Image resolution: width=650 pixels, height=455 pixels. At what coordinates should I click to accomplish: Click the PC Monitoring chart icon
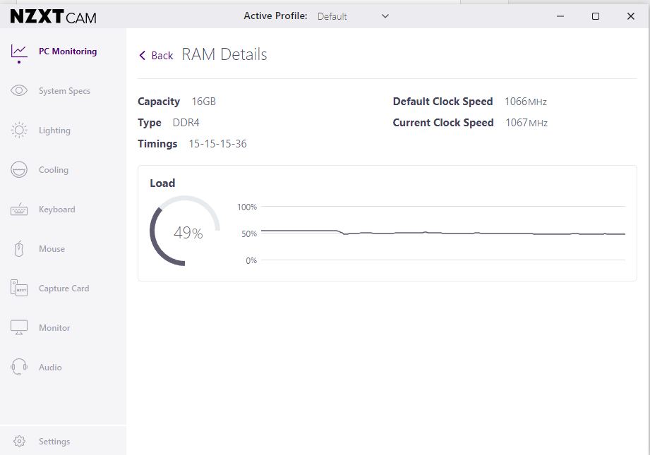coord(19,51)
